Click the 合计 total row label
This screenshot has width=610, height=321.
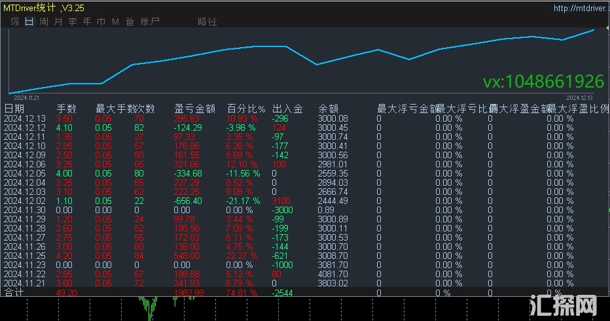click(14, 293)
